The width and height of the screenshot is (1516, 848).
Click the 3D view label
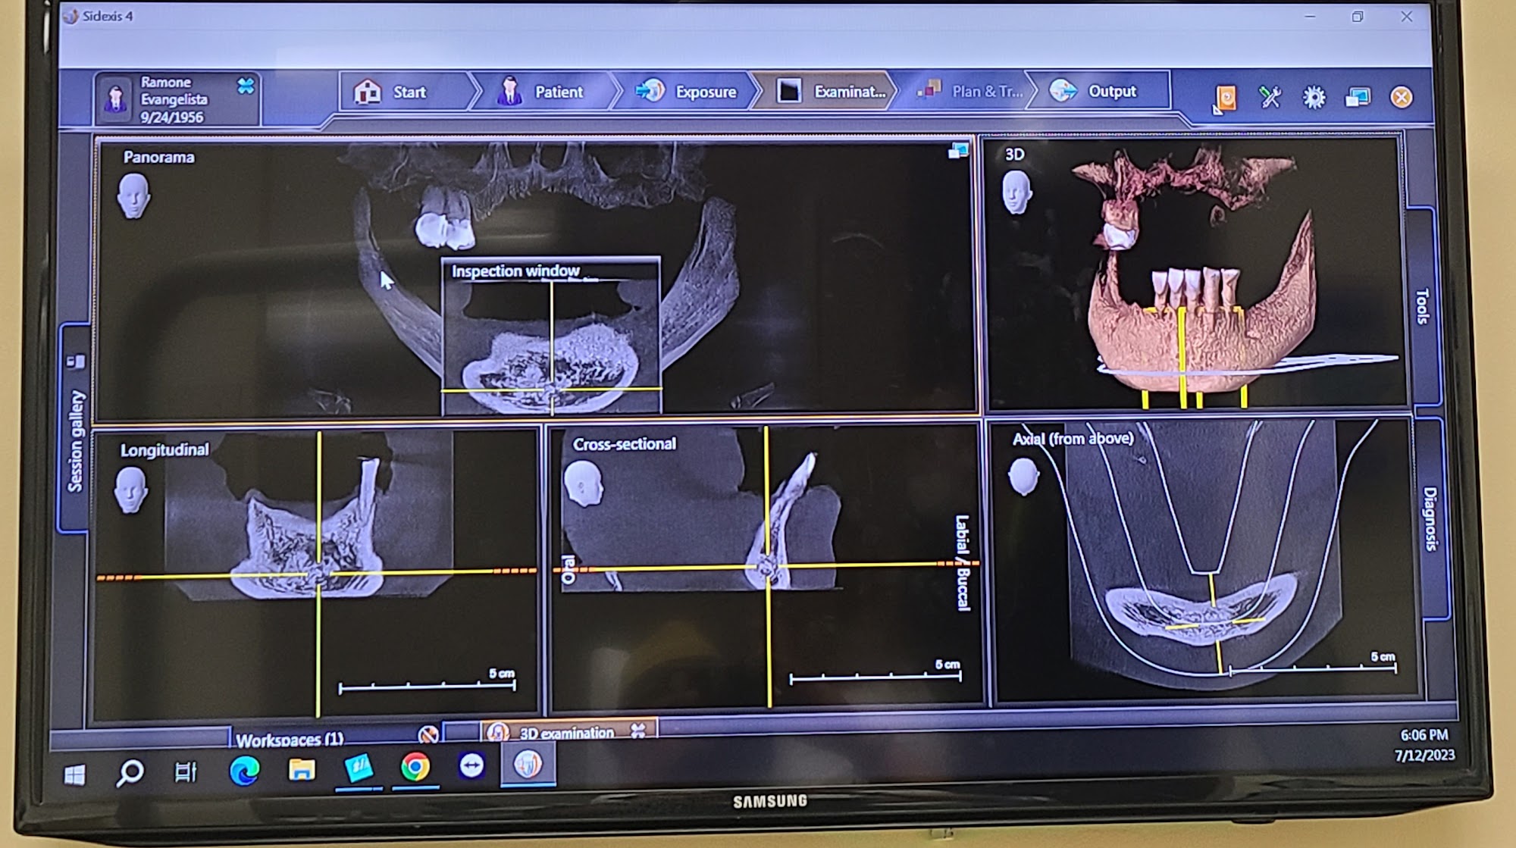1014,155
